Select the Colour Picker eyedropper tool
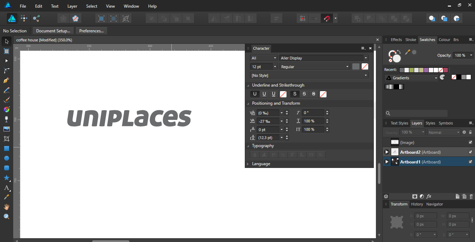The height and width of the screenshot is (242, 475). tap(7, 197)
